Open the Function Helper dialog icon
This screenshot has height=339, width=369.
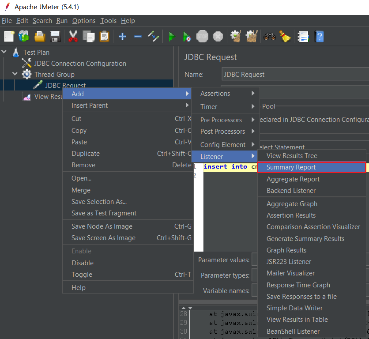click(x=303, y=37)
